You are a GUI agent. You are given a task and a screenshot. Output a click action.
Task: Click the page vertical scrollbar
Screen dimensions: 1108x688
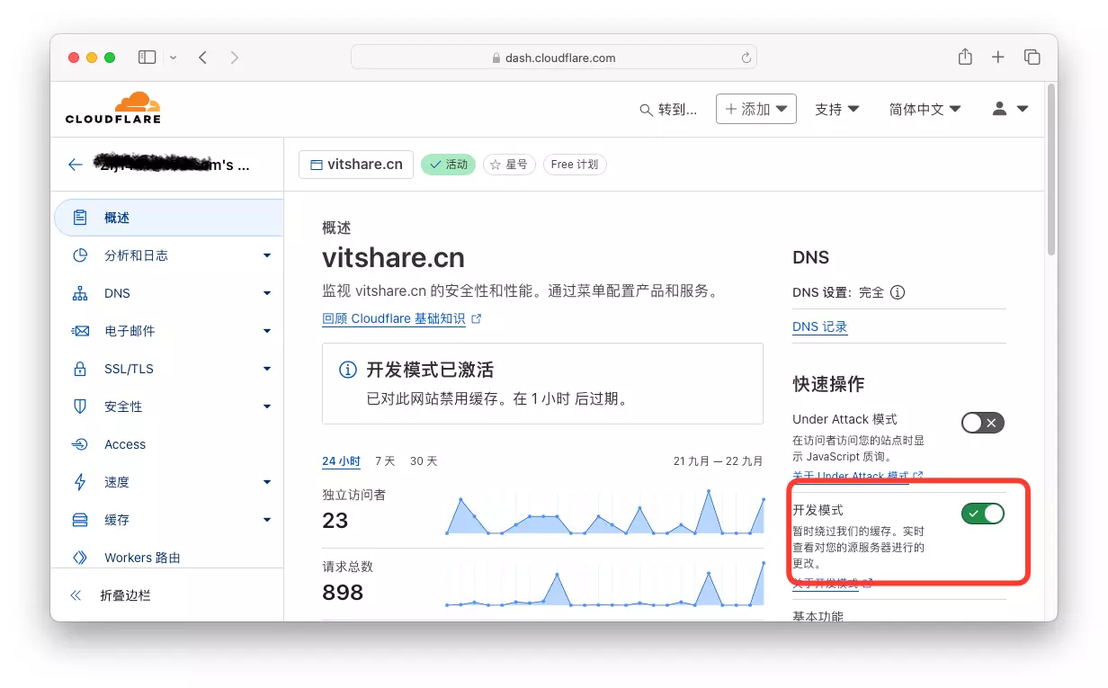click(1051, 171)
